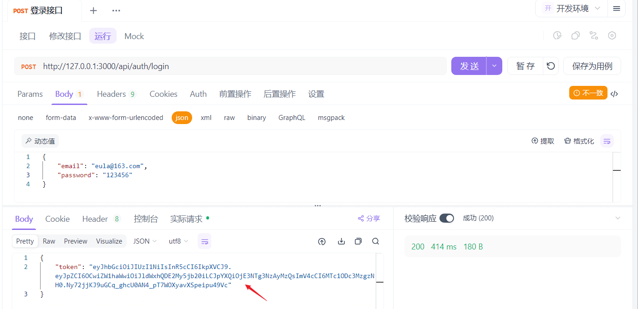Select the raw body type option
638x309 pixels.
[x=230, y=118]
